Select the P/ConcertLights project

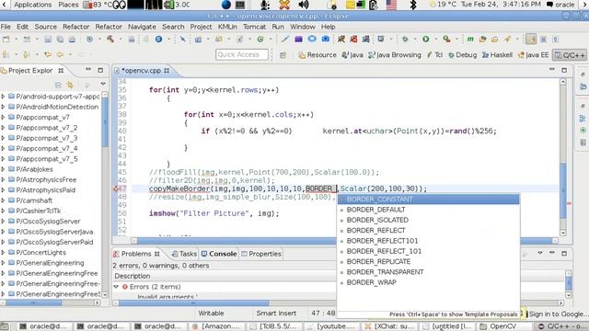tap(40, 253)
